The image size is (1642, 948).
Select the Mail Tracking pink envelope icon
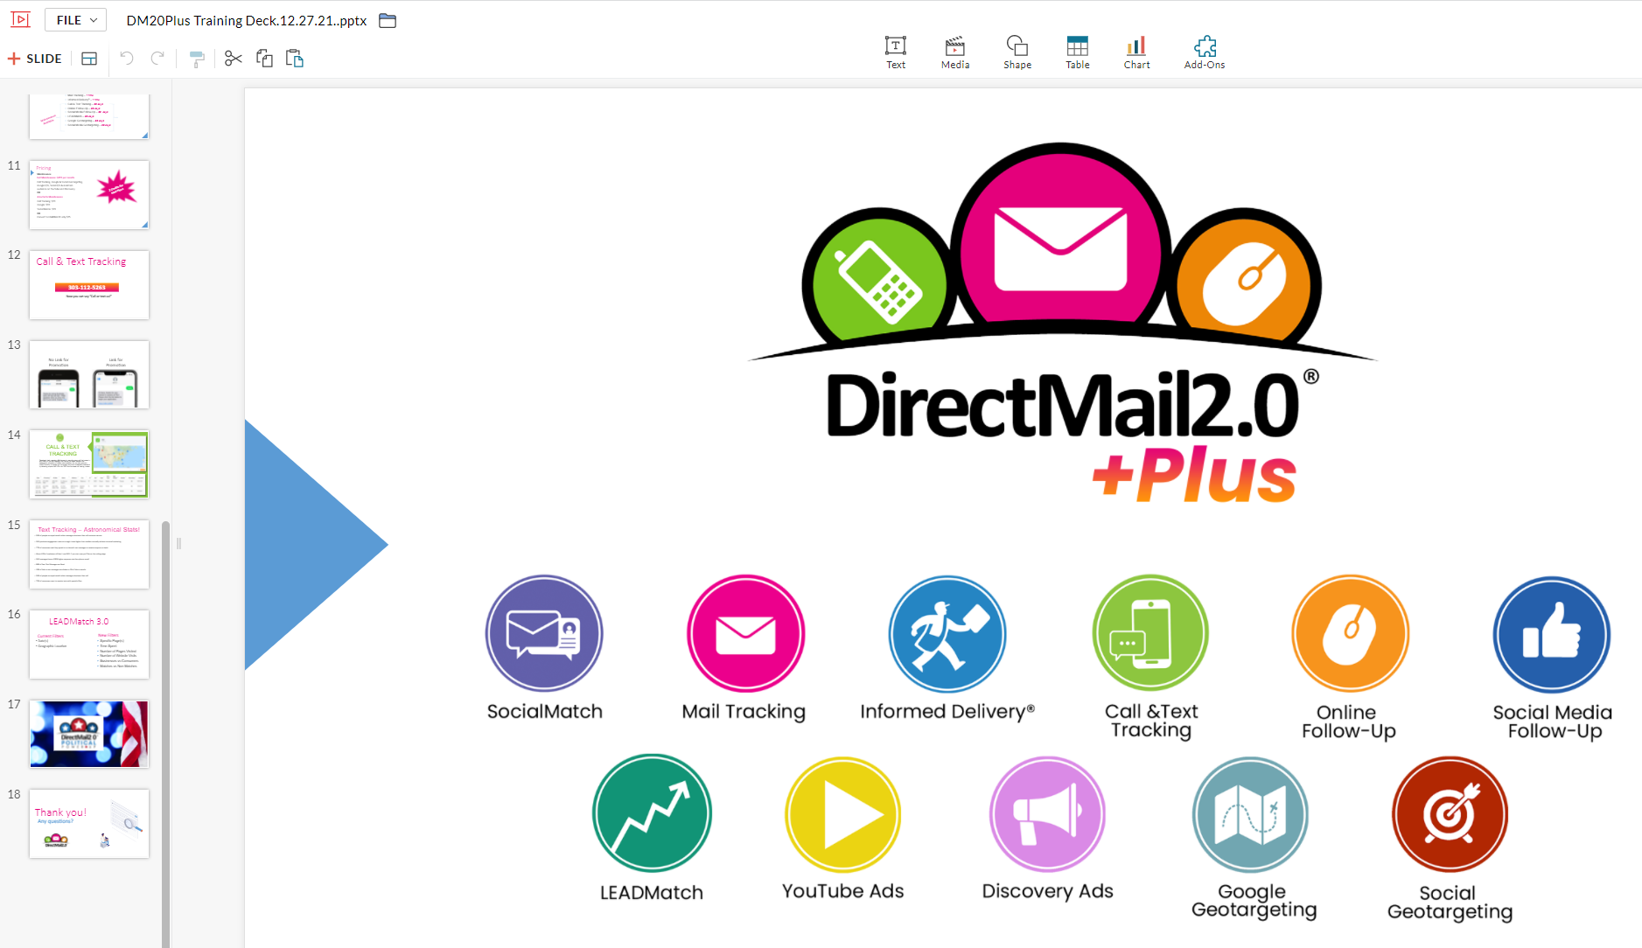click(x=745, y=634)
